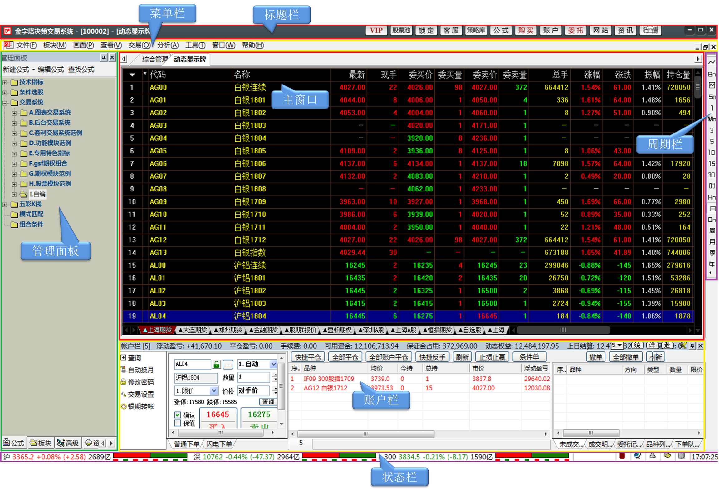
Task: Switch to monthly 月 period
Action: 712,242
